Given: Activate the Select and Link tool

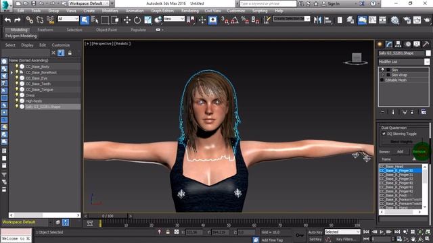Looking at the screenshot, I should 30,20.
